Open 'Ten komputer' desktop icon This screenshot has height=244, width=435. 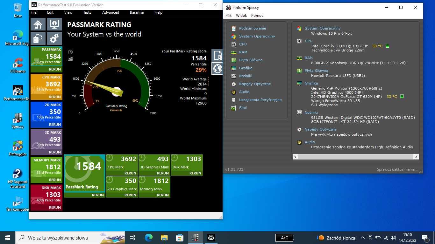coord(18,204)
